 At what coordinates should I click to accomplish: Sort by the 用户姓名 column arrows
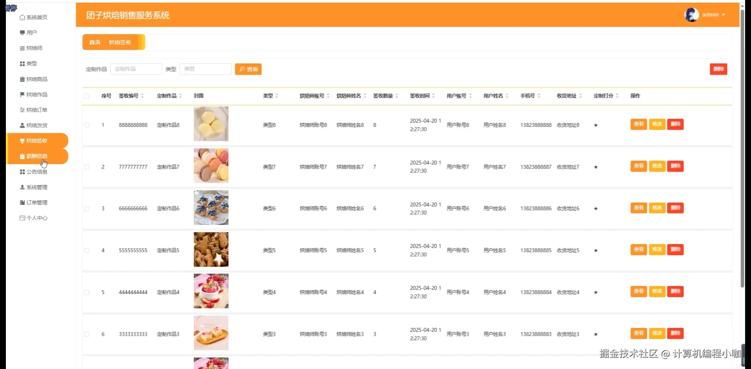(x=507, y=96)
